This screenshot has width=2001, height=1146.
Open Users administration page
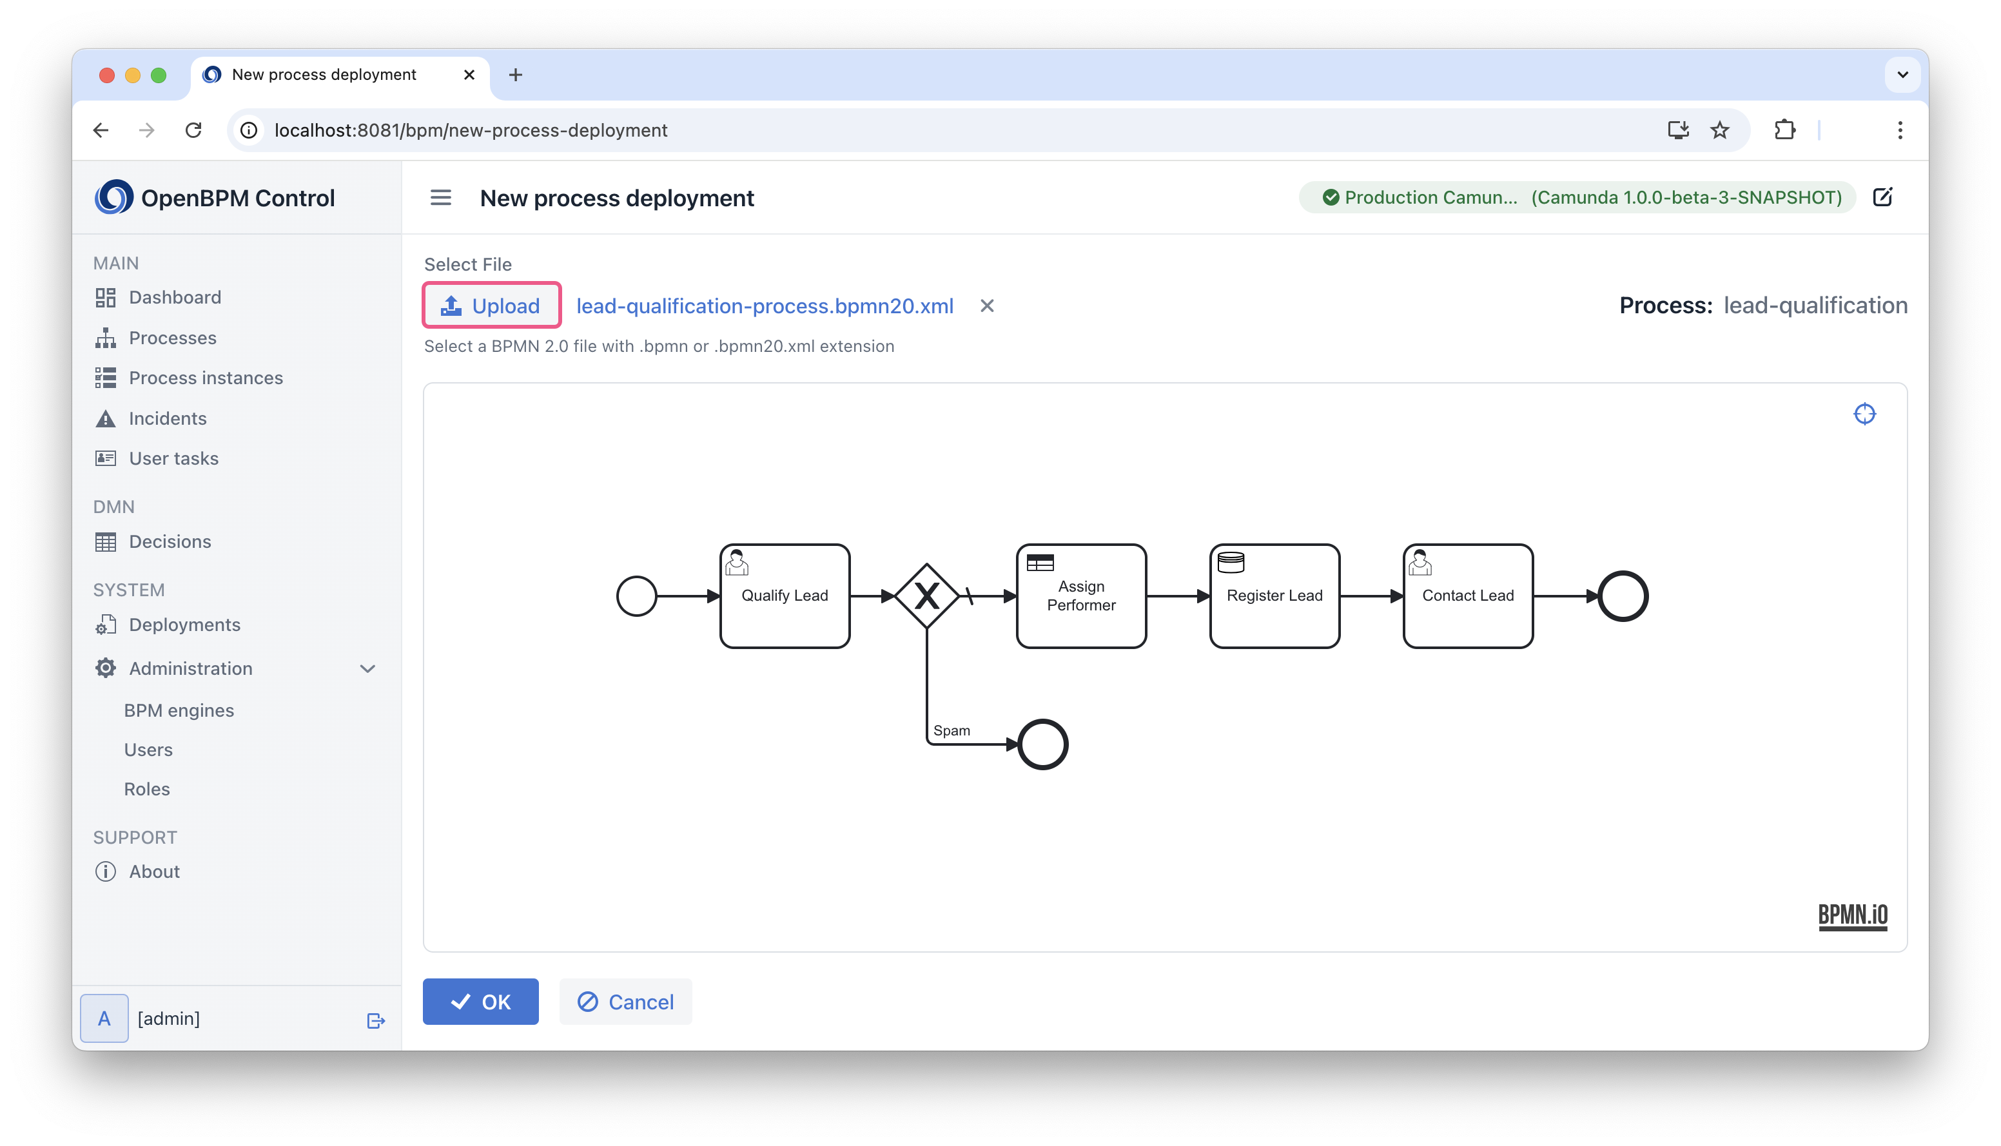pos(148,750)
